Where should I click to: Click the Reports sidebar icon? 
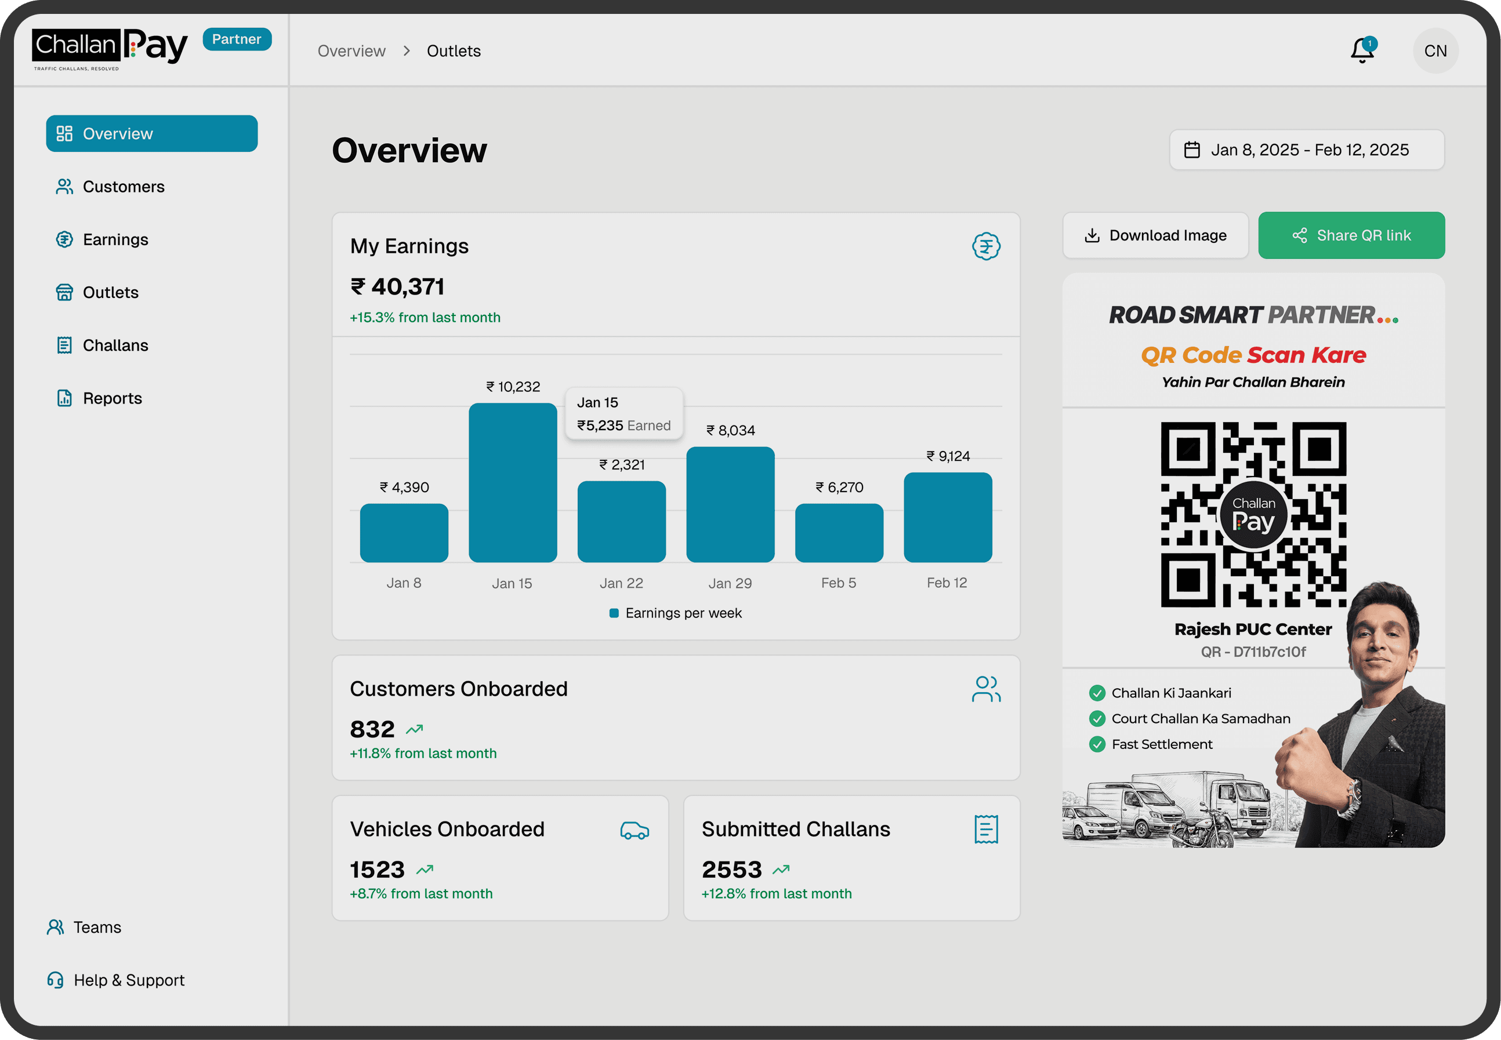click(64, 398)
